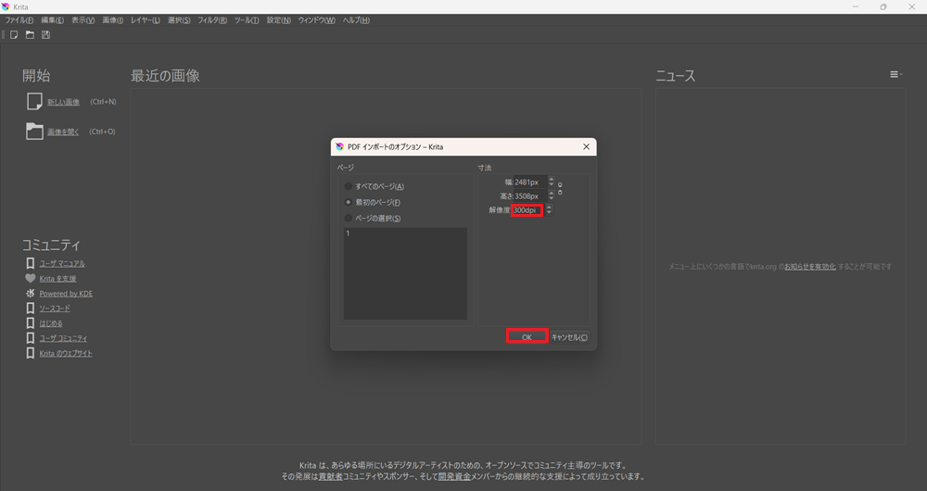This screenshot has width=927, height=491.
Task: Click the heart icon beside Krita を支援
Action: [x=31, y=278]
